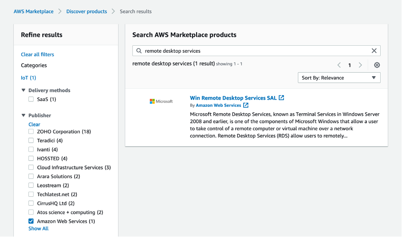Check the Techlatest.net checkbox
Screen dimensions: 402x237
tap(31, 194)
